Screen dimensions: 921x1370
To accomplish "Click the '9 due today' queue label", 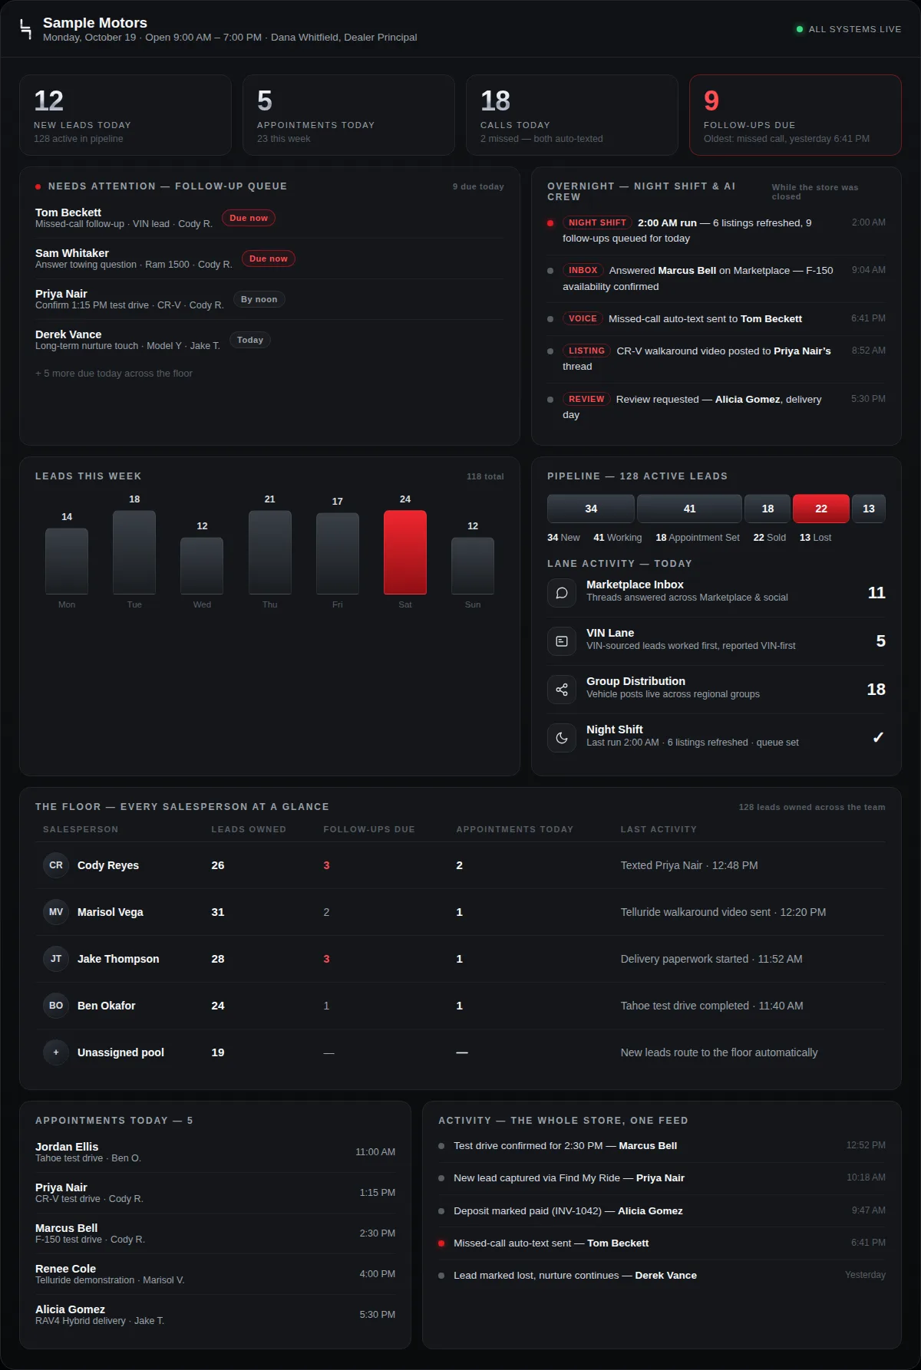I will [x=478, y=186].
